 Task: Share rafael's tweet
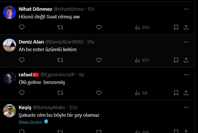pos(186,93)
